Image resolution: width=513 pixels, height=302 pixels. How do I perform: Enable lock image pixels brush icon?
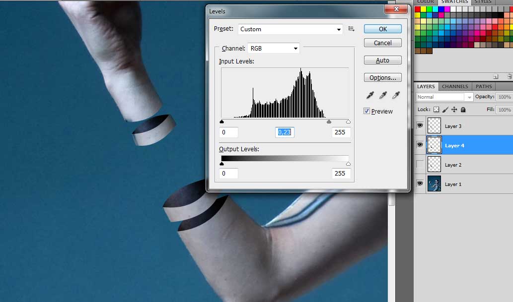point(445,110)
